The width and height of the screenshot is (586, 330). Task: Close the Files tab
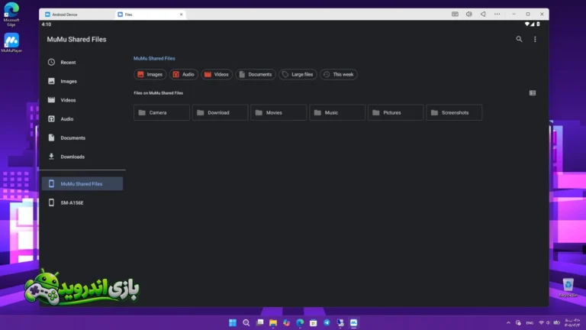pyautogui.click(x=182, y=15)
